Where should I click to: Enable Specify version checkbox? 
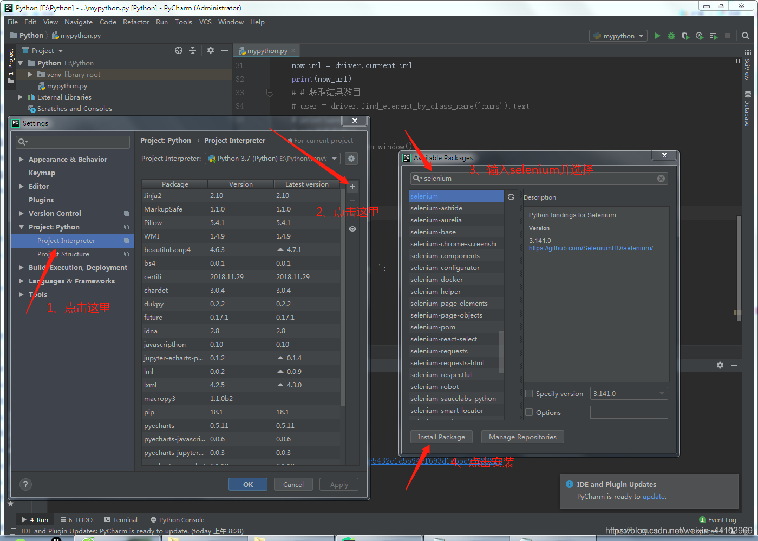click(x=530, y=393)
